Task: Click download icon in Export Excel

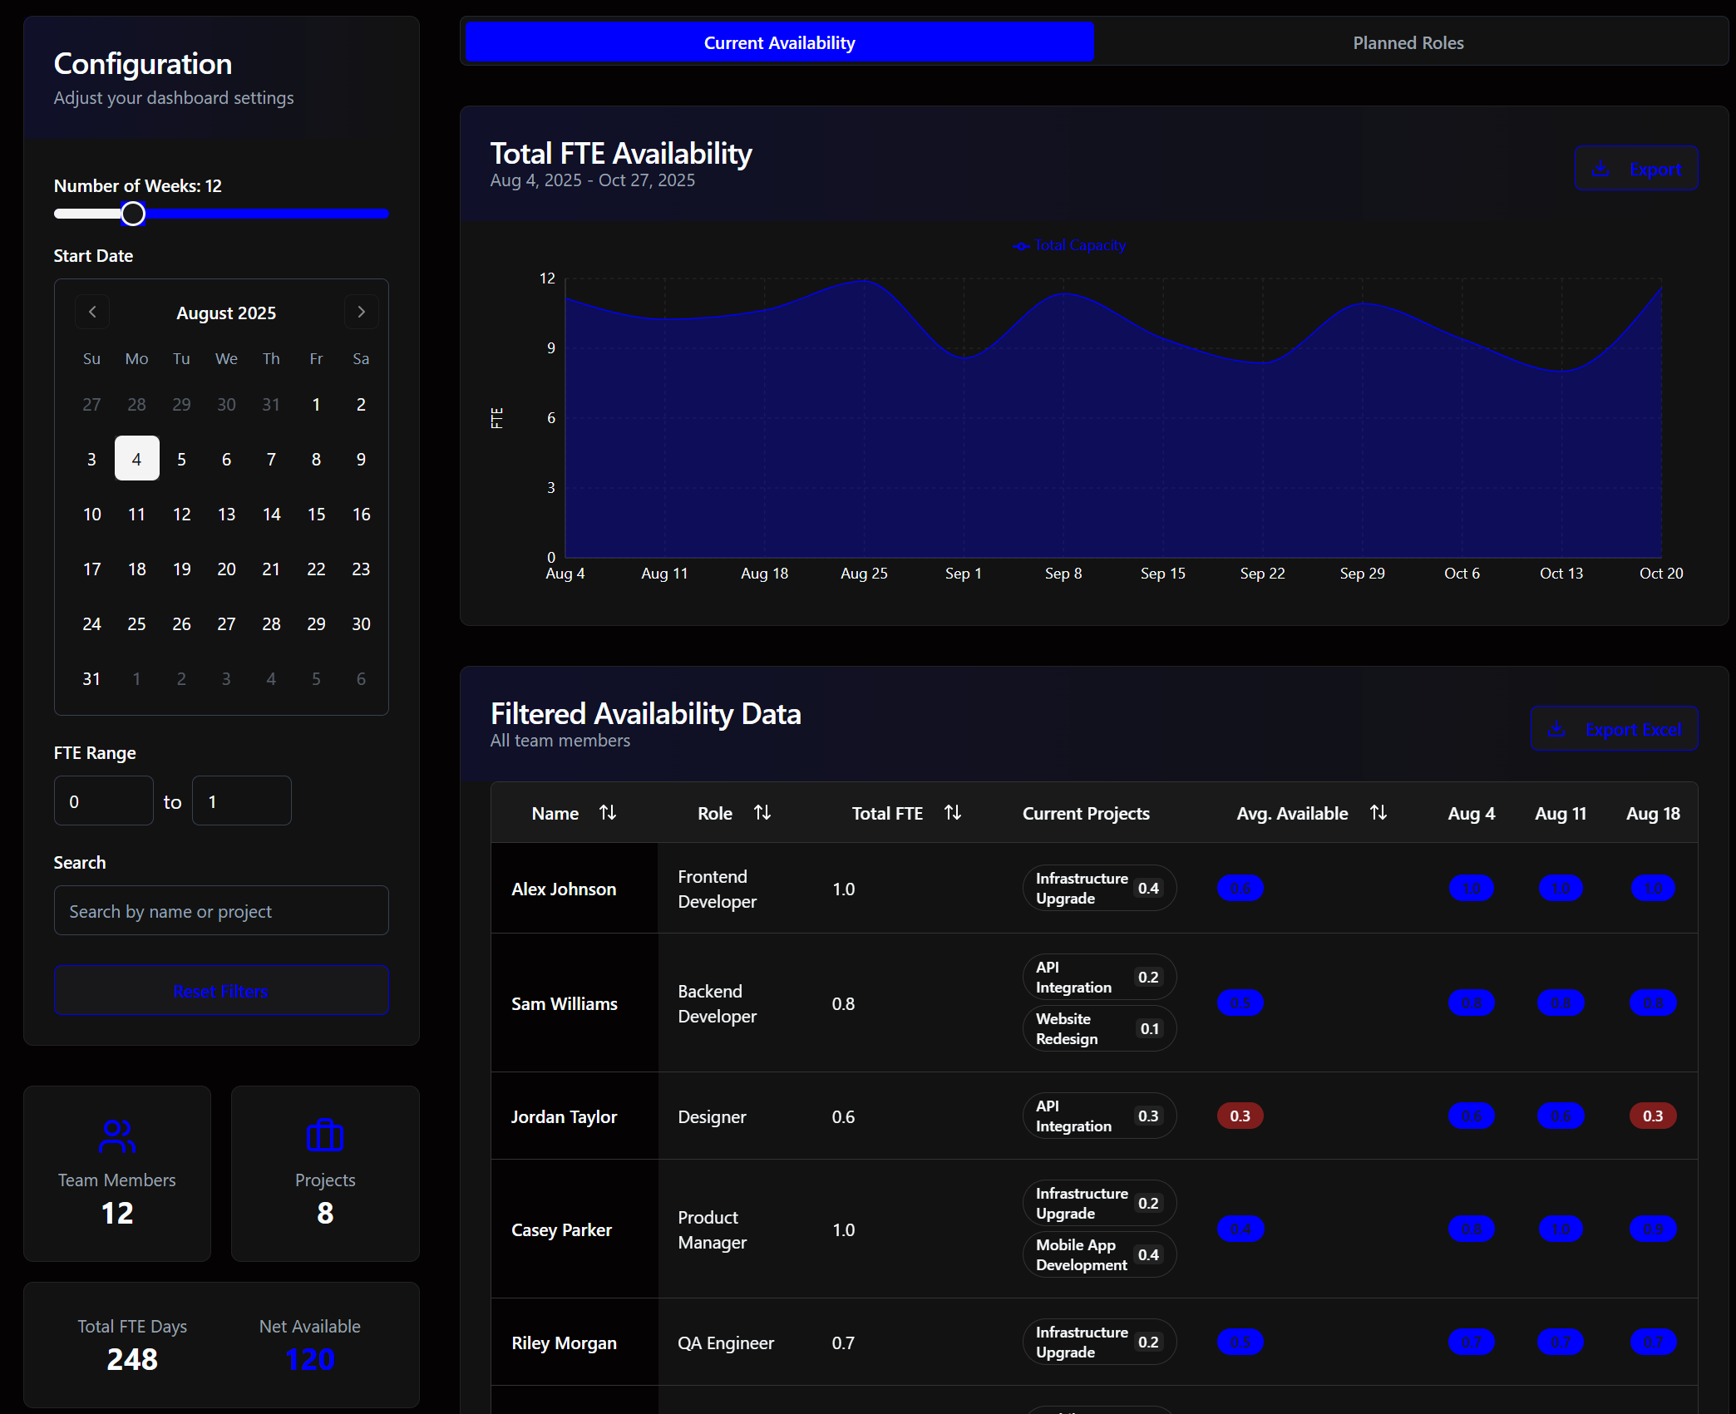Action: pos(1556,729)
